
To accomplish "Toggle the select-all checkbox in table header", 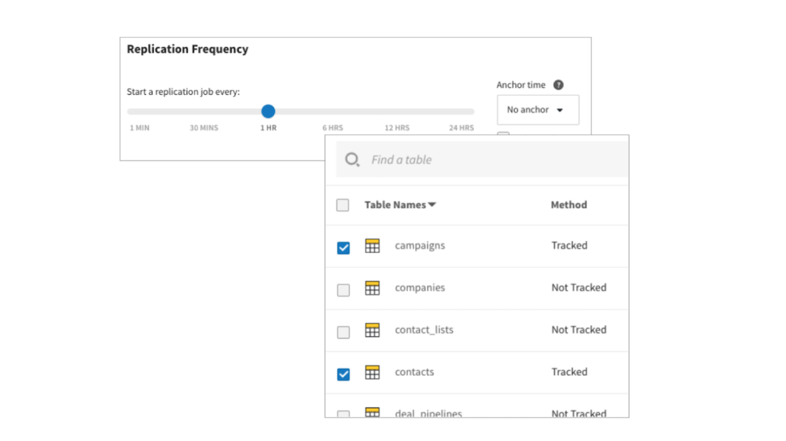I will click(x=343, y=205).
